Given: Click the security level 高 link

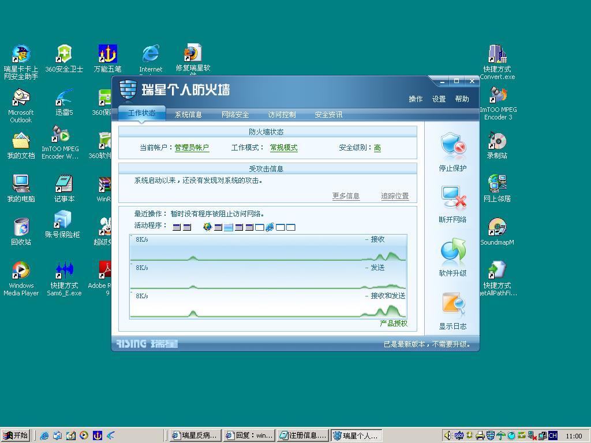Looking at the screenshot, I should click(x=377, y=148).
